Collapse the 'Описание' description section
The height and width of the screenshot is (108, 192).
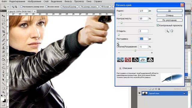click(x=120, y=68)
